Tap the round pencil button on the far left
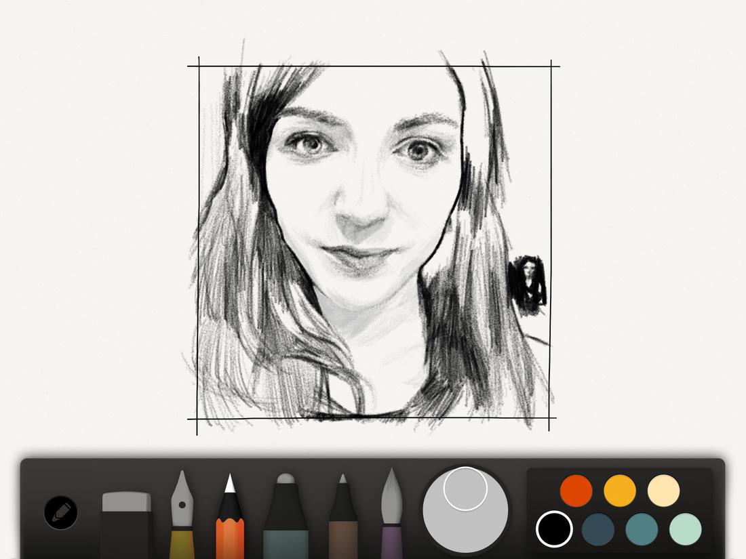This screenshot has width=746, height=559. pos(60,513)
